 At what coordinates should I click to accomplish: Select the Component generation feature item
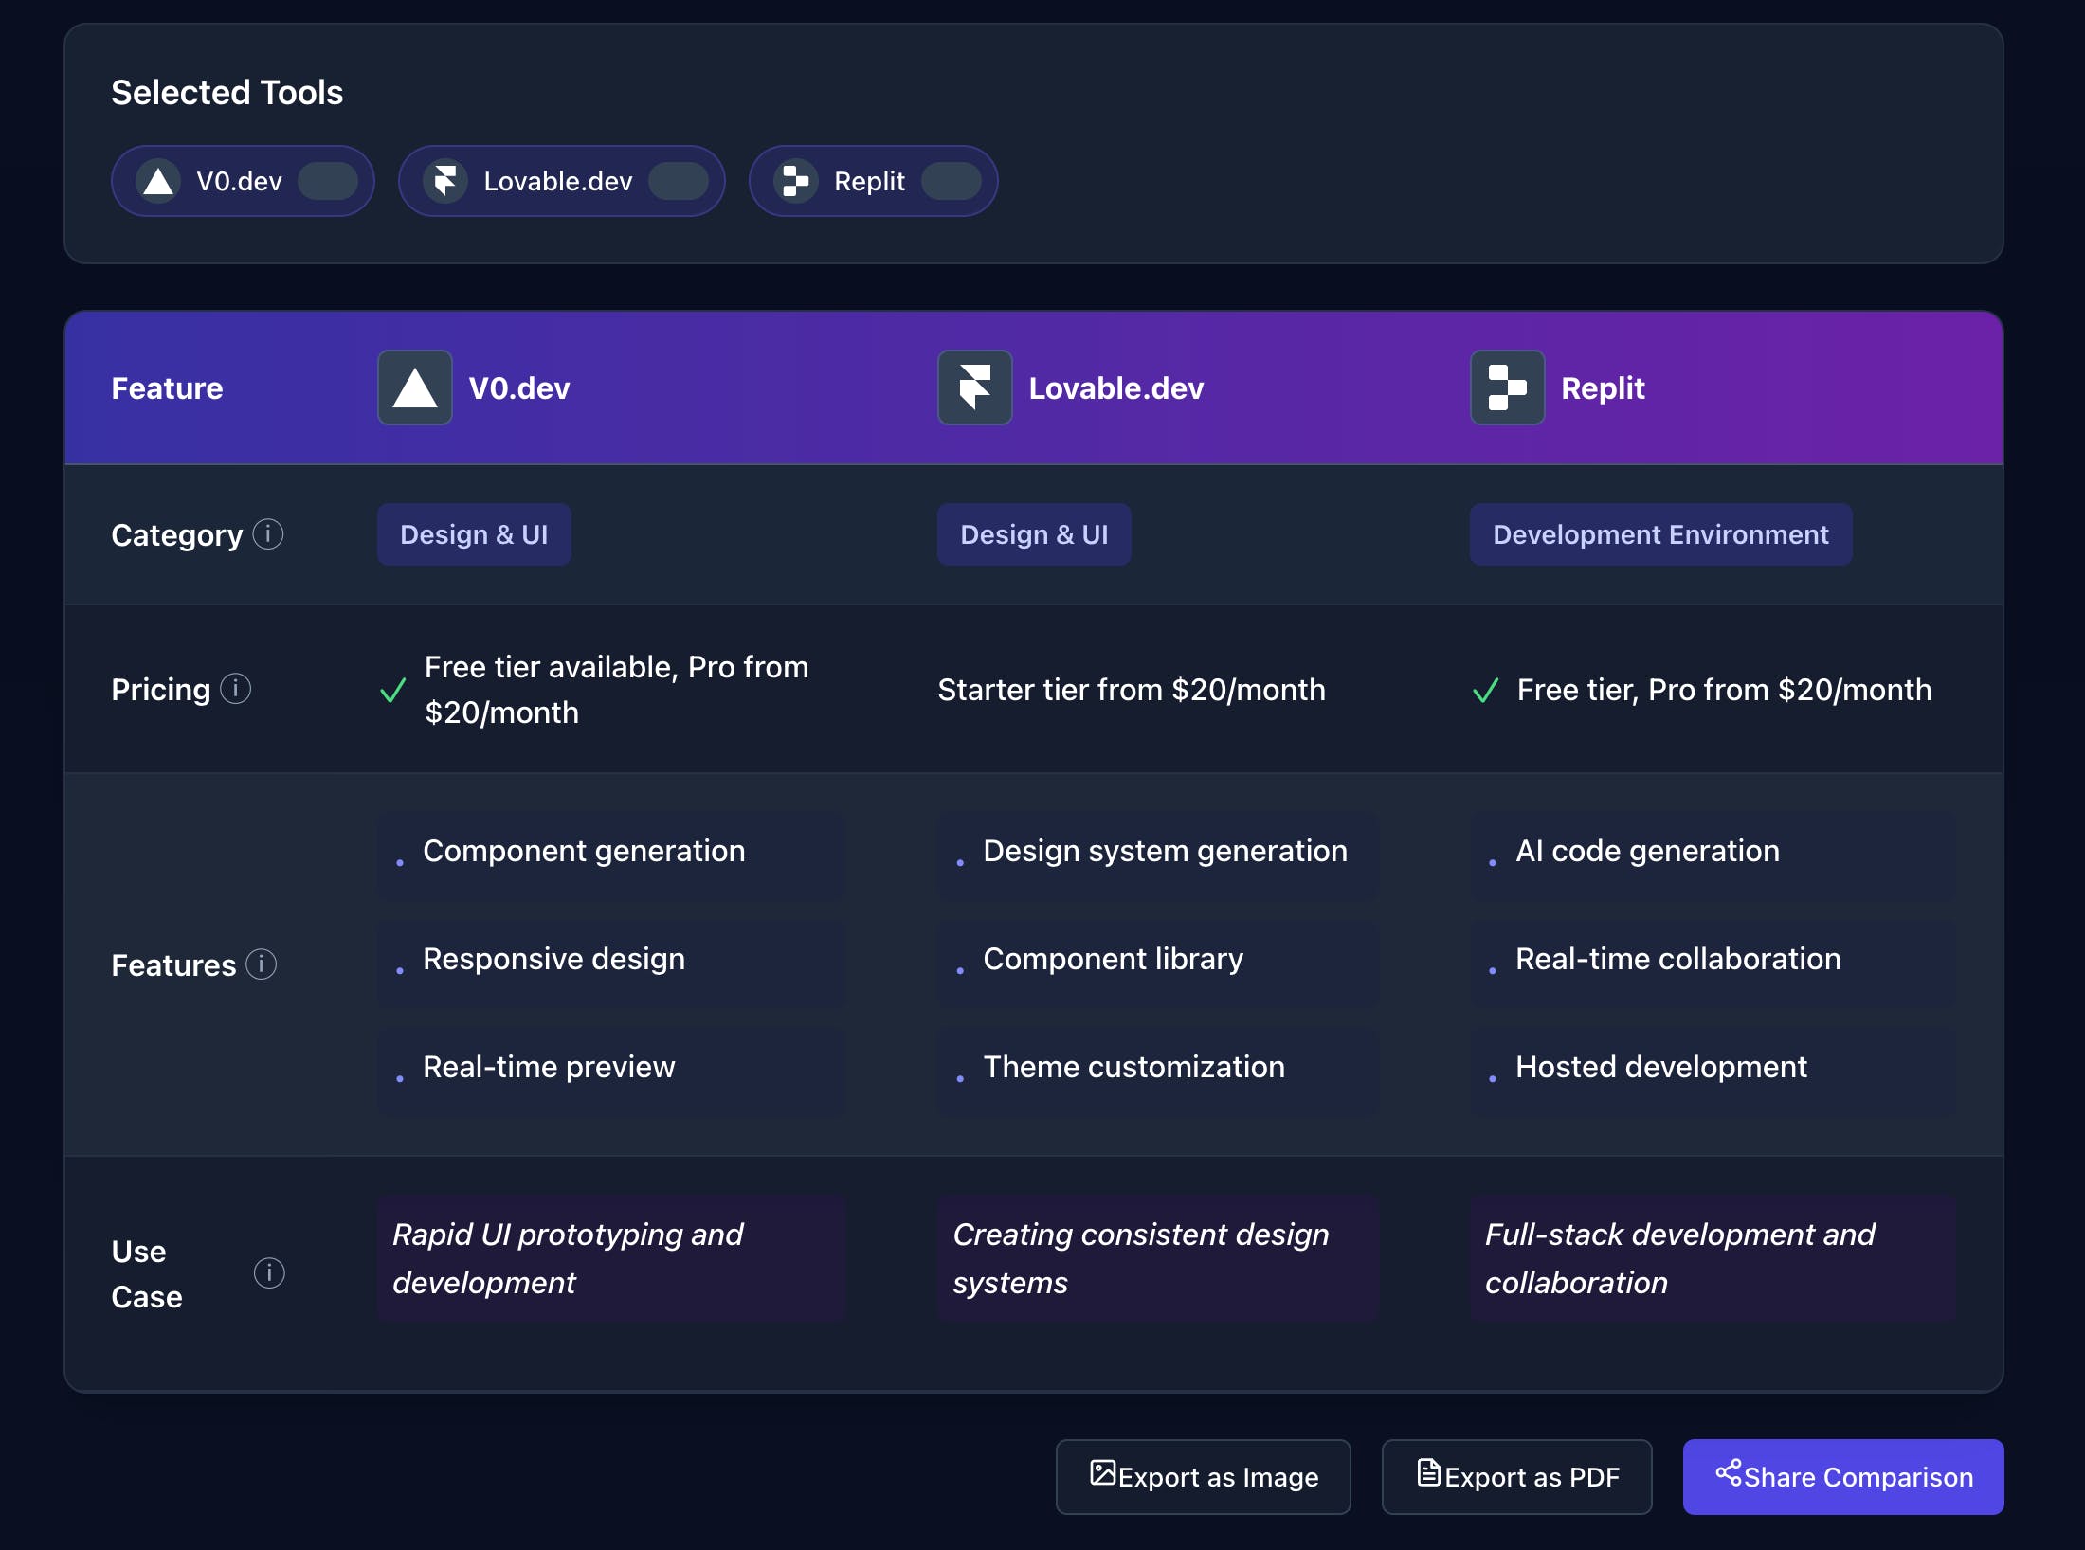(x=611, y=856)
